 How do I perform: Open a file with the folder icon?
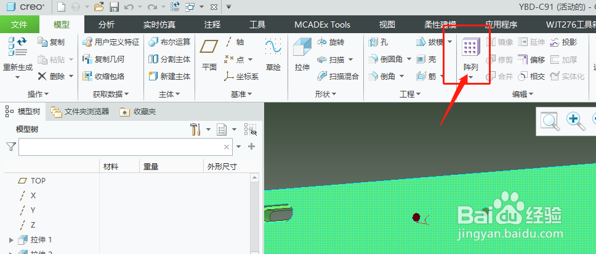(x=99, y=7)
